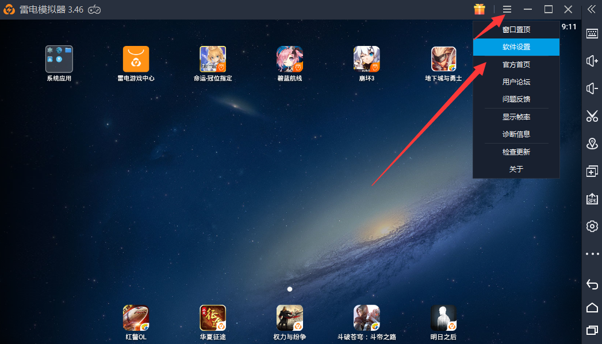This screenshot has height=344, width=602.
Task: Toggle 窗口置顶 always-on-top option
Action: 516,30
